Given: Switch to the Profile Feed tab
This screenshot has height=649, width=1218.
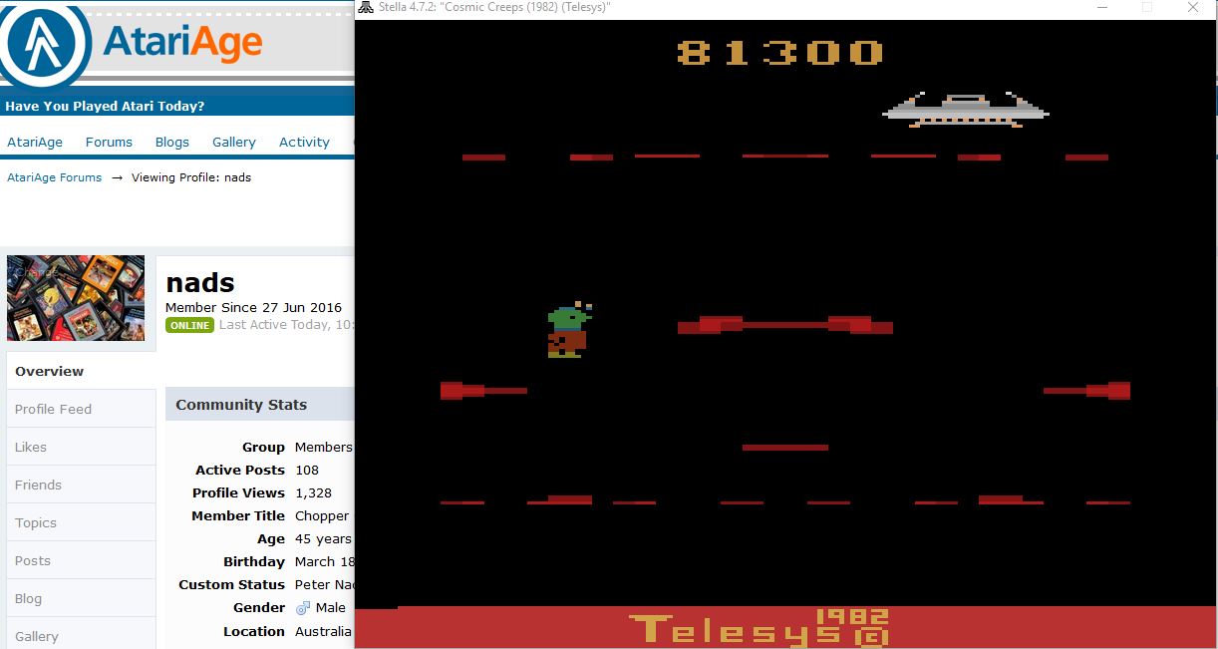Looking at the screenshot, I should [x=54, y=409].
